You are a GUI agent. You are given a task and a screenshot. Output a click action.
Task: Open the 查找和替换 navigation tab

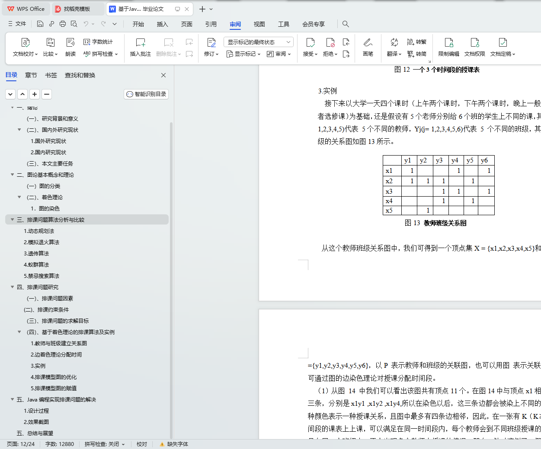80,75
